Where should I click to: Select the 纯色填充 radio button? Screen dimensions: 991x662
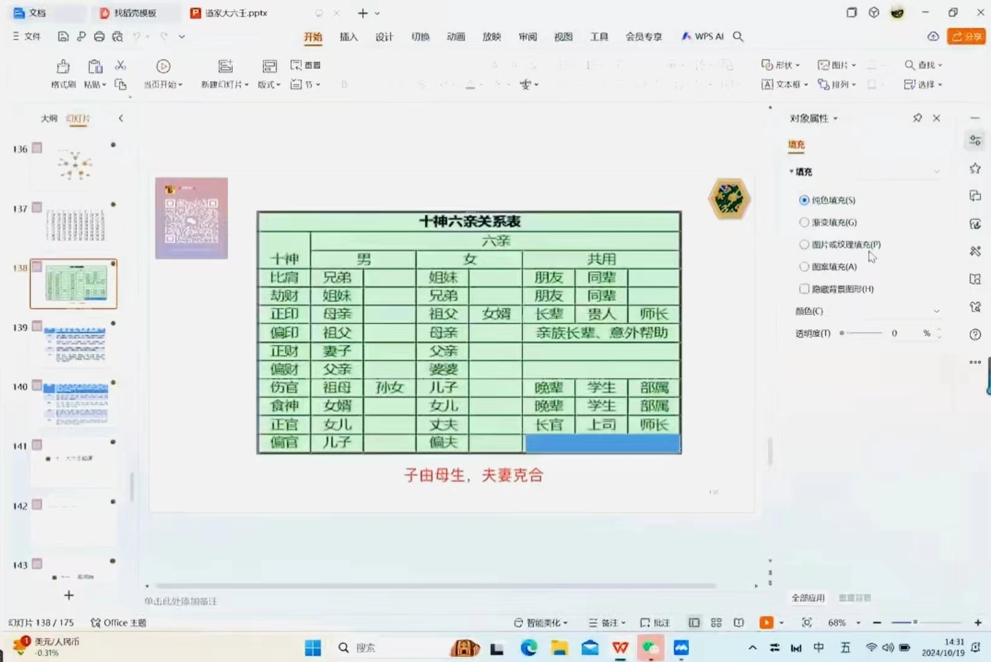point(804,200)
